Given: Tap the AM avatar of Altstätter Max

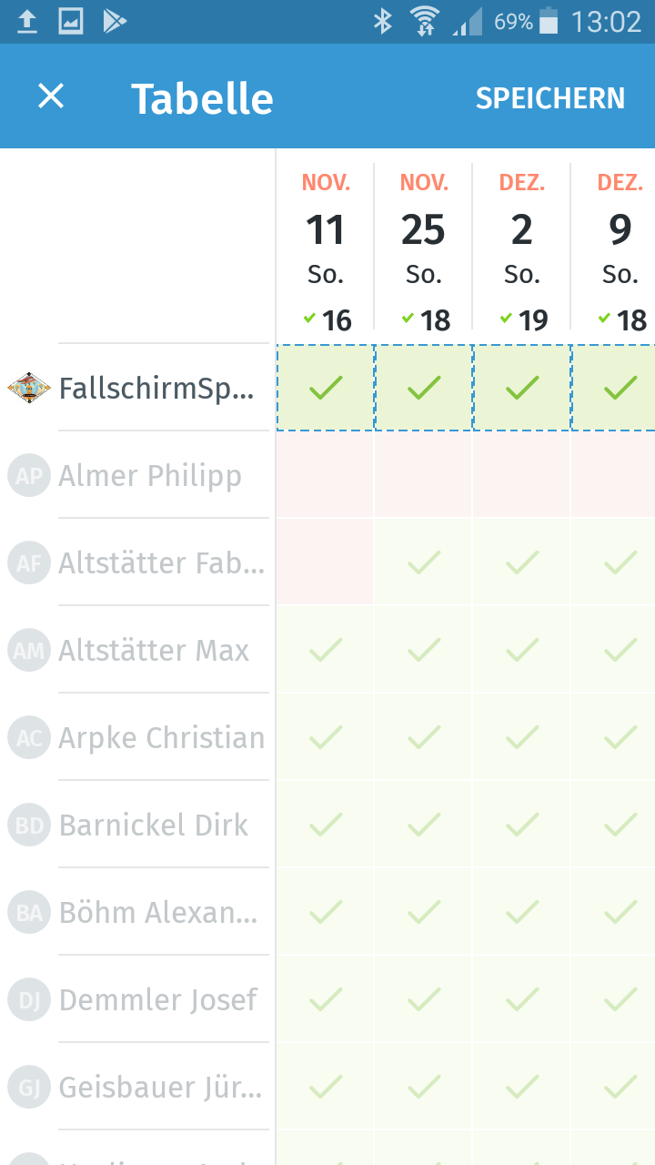Looking at the screenshot, I should coord(29,651).
